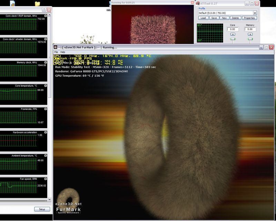Click the Save profile button
This screenshot has width=276, height=221.
point(214,18)
